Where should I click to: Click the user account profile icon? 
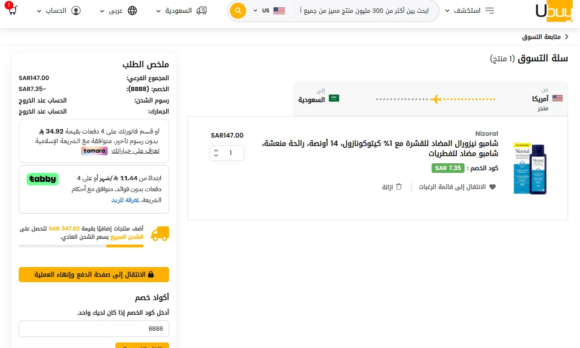(76, 11)
